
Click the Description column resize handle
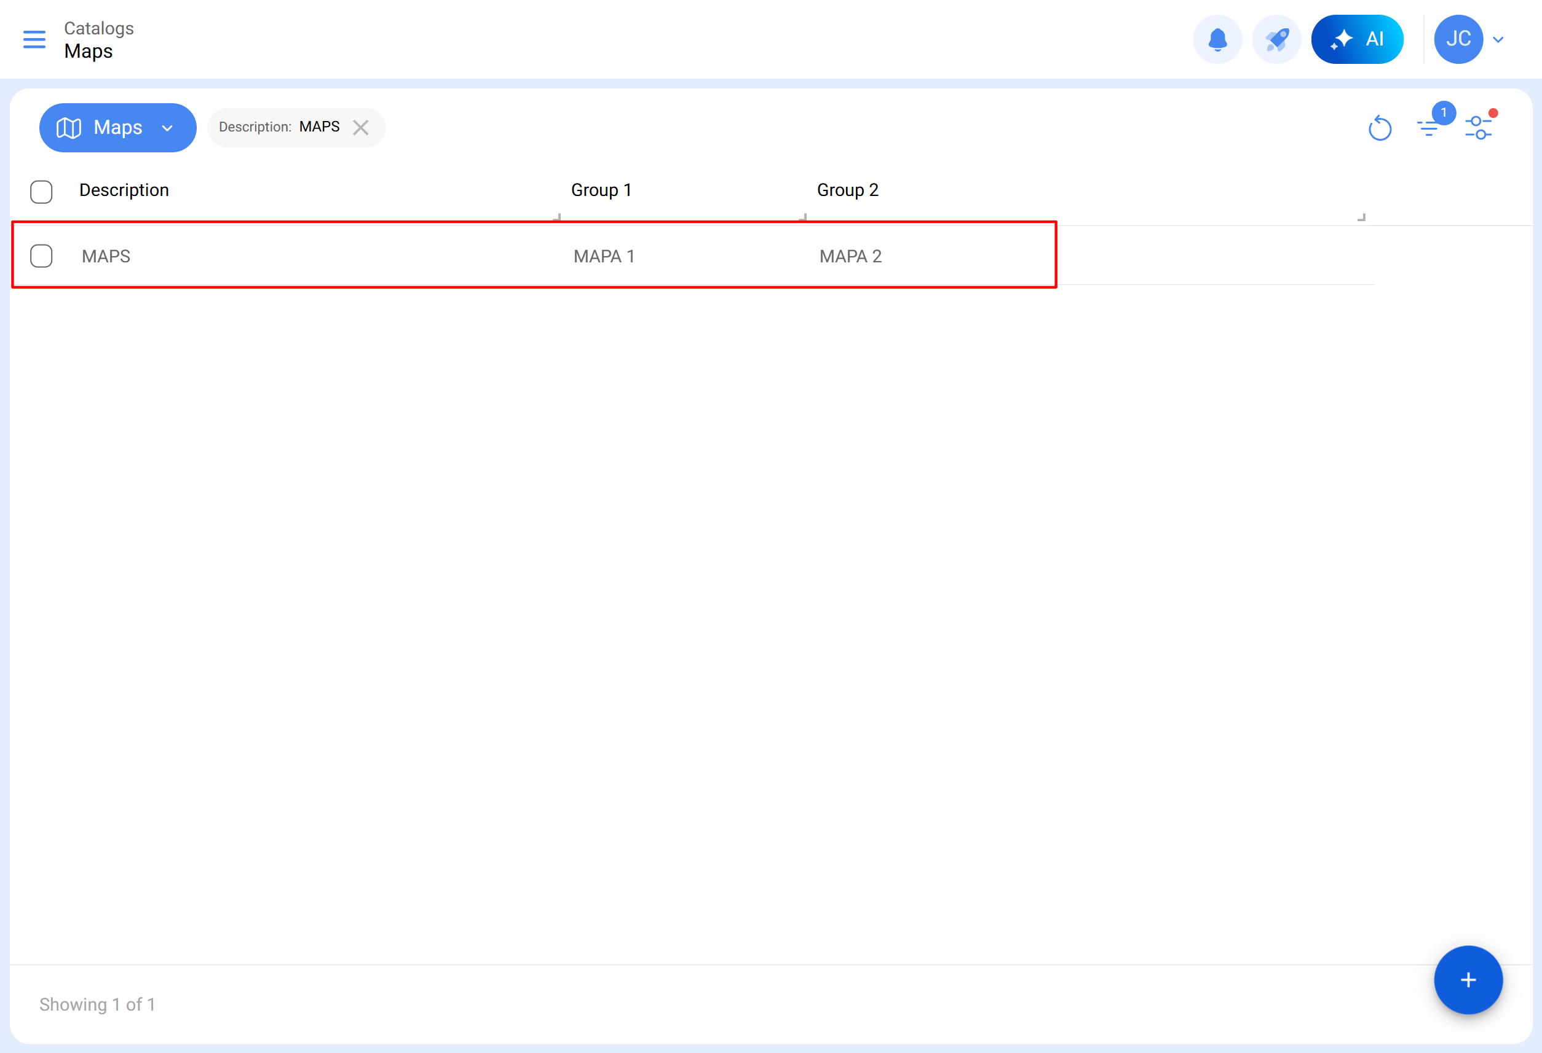point(558,217)
